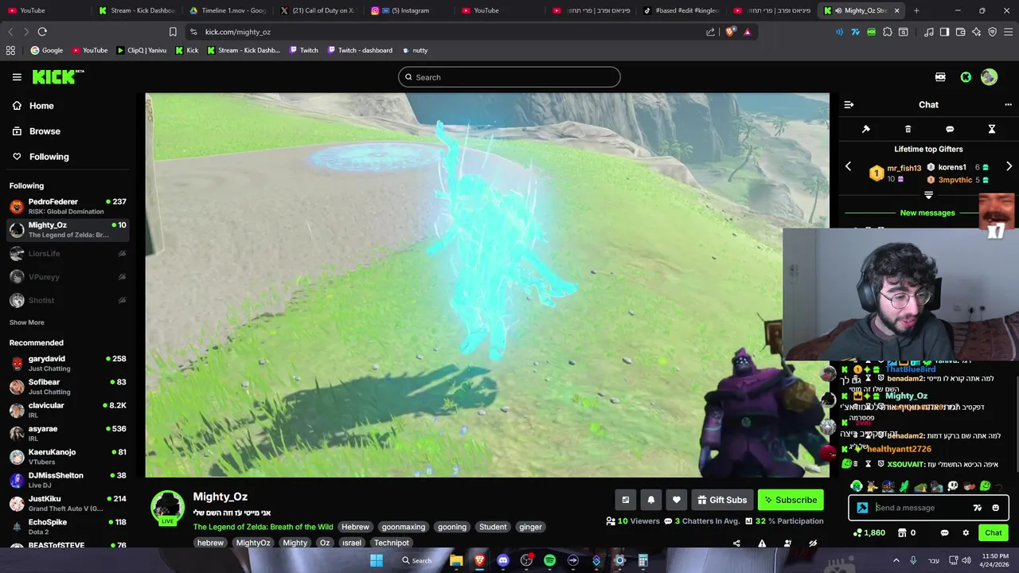This screenshot has width=1019, height=573.
Task: Toggle stream notifications bell
Action: coord(651,500)
